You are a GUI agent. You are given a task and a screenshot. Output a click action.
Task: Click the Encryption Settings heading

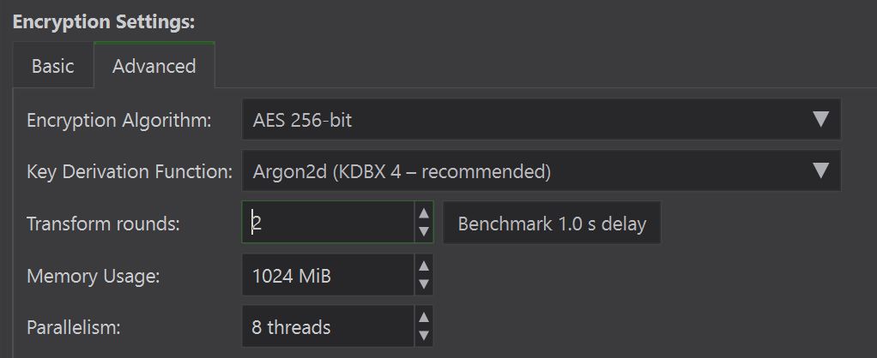104,22
